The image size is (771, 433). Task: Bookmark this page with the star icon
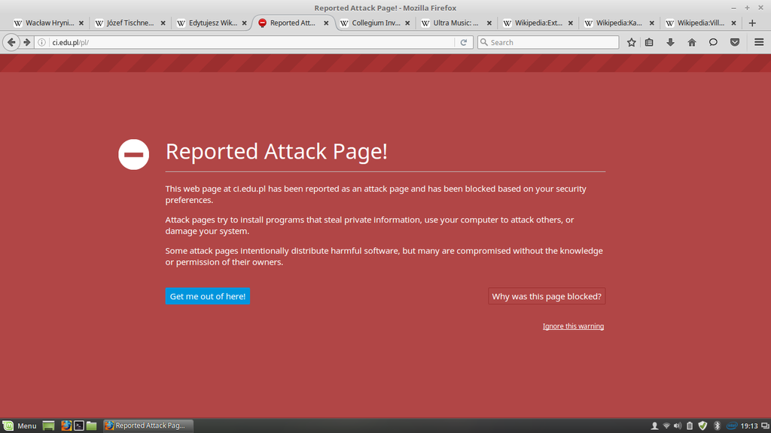632,42
